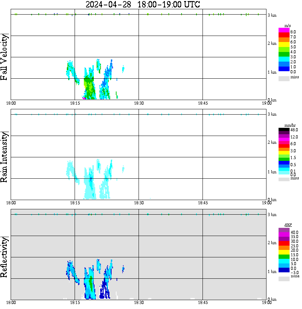Click the '48.0' value in the mm/hr legend

coord(294,130)
